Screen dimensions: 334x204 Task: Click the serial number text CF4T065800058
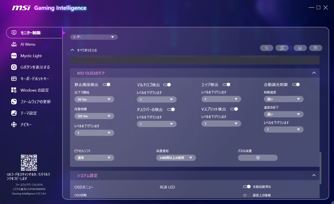pos(29,189)
